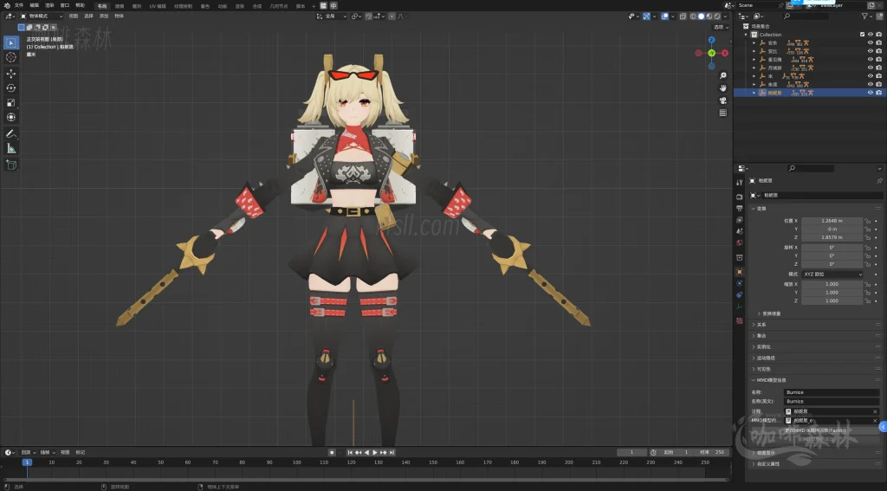Open the Tool properties tab
This screenshot has height=491, width=887.
[x=740, y=183]
